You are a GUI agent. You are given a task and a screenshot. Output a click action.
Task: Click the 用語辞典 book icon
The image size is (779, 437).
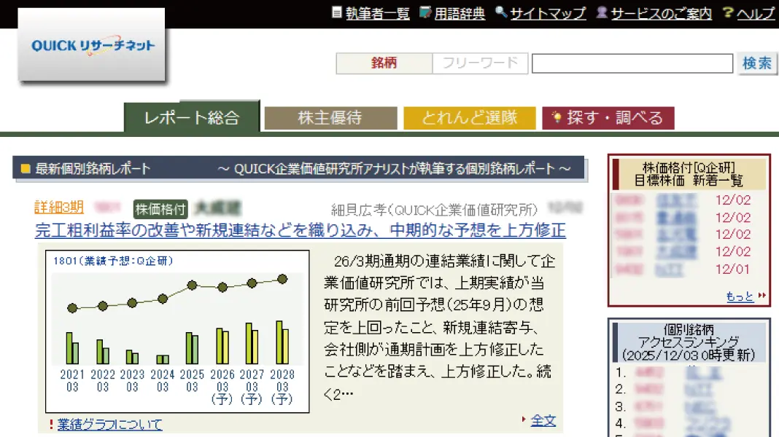(425, 12)
